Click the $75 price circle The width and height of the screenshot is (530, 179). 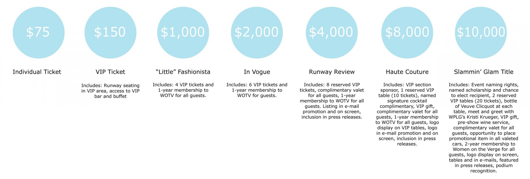[x=39, y=32]
